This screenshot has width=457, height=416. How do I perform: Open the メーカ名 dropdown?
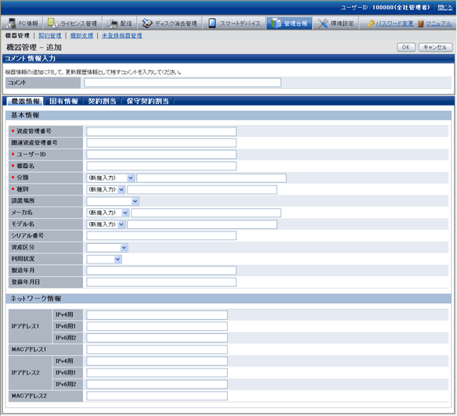coord(108,213)
